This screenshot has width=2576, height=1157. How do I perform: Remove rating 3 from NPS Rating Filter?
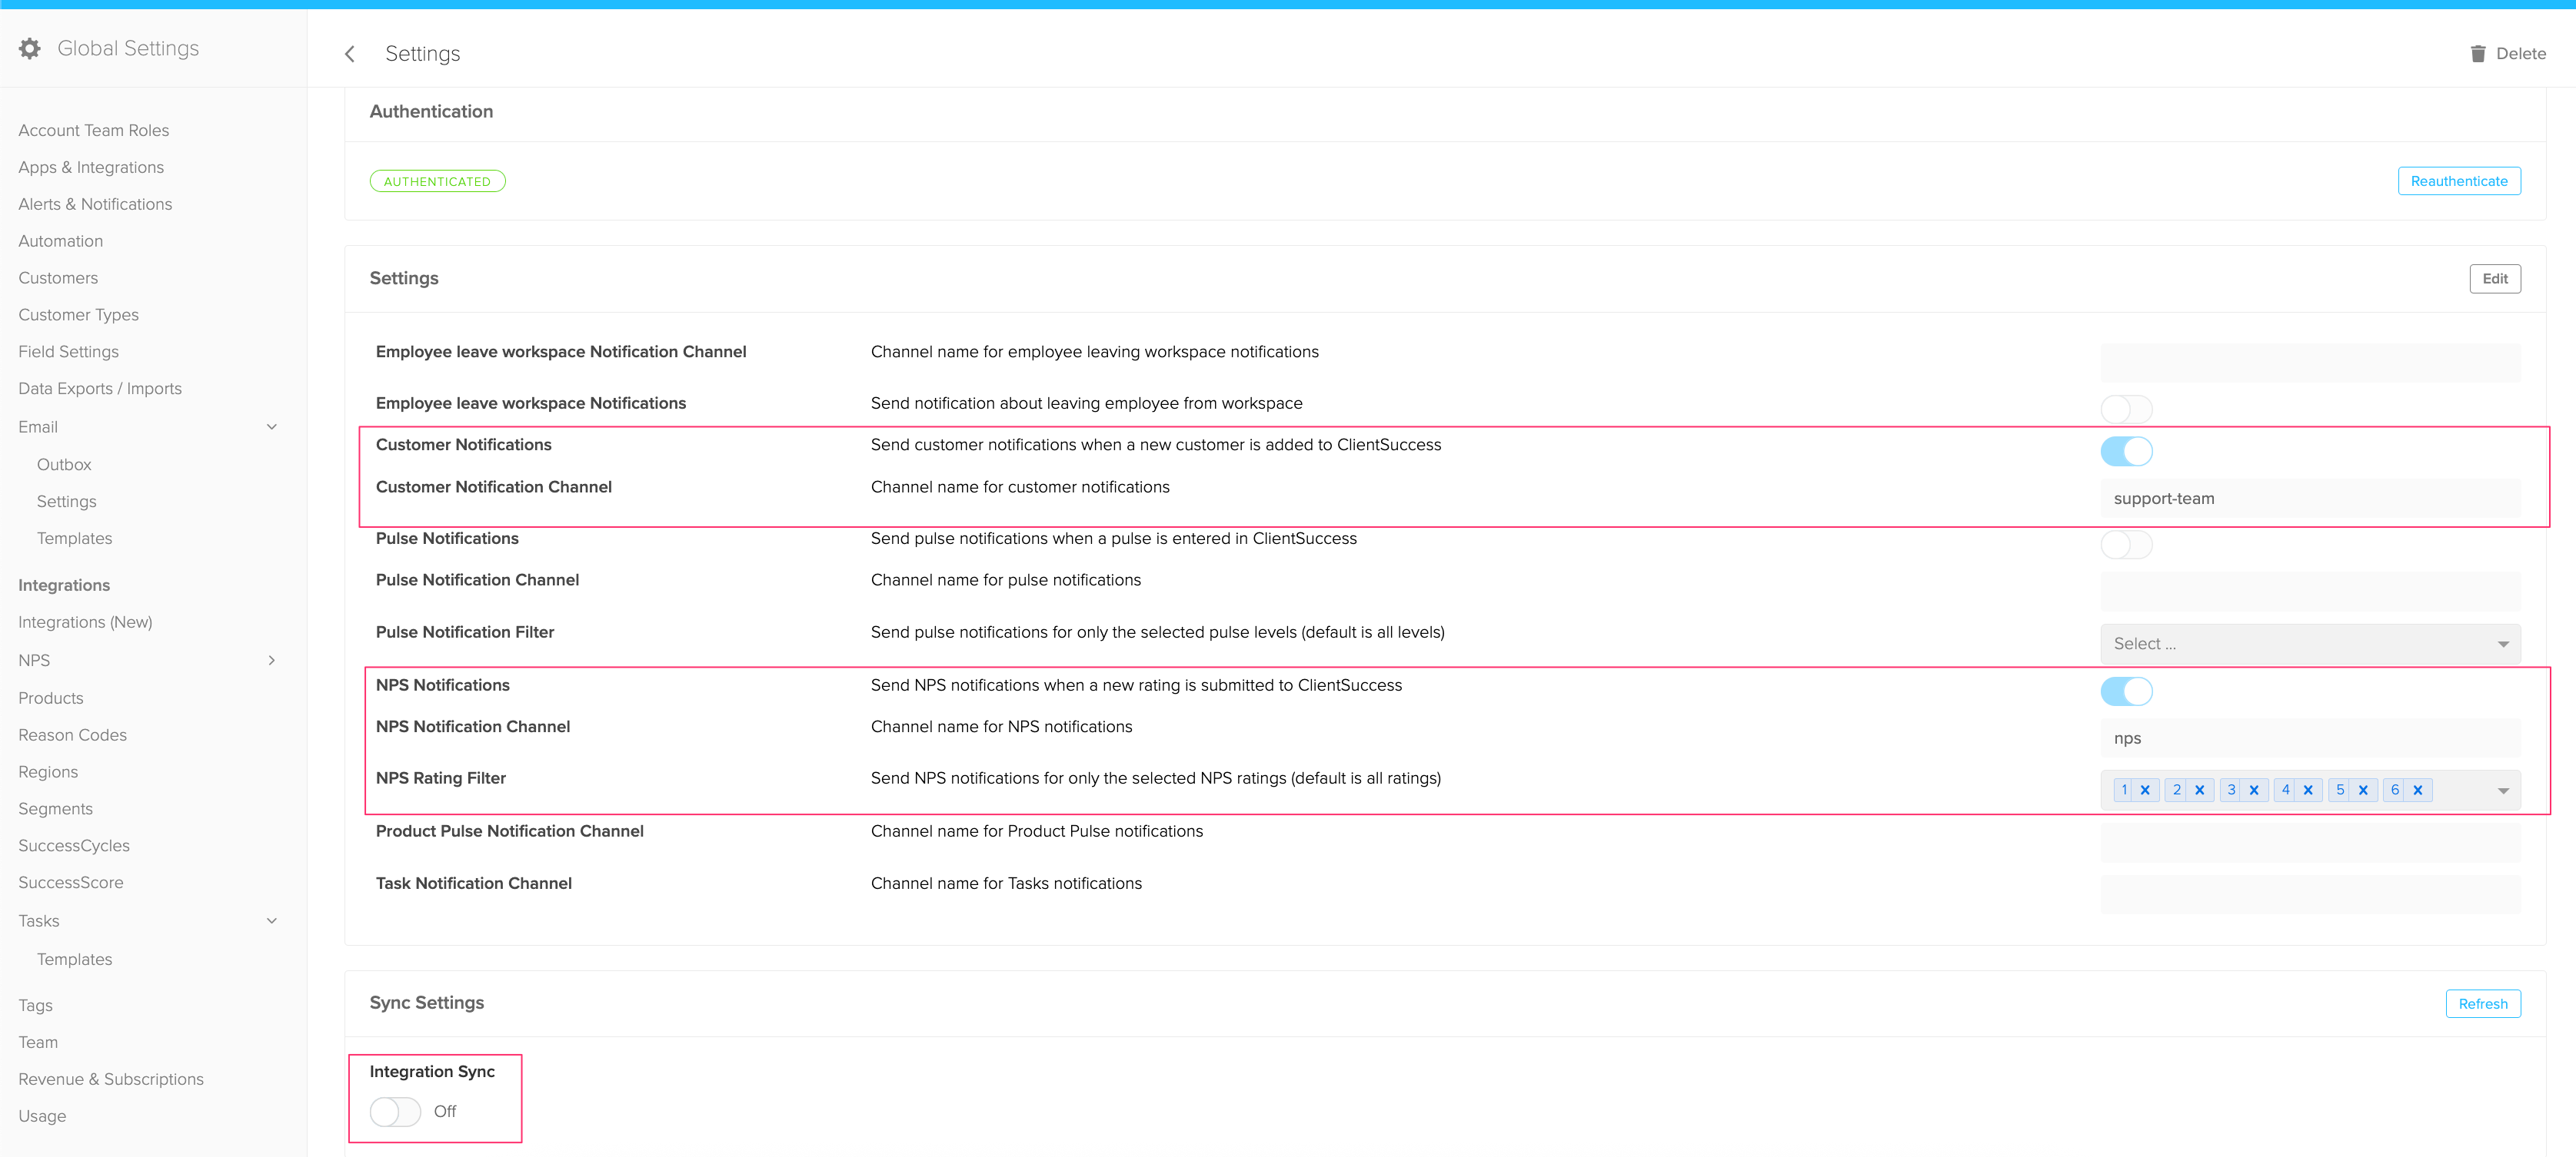(x=2254, y=791)
